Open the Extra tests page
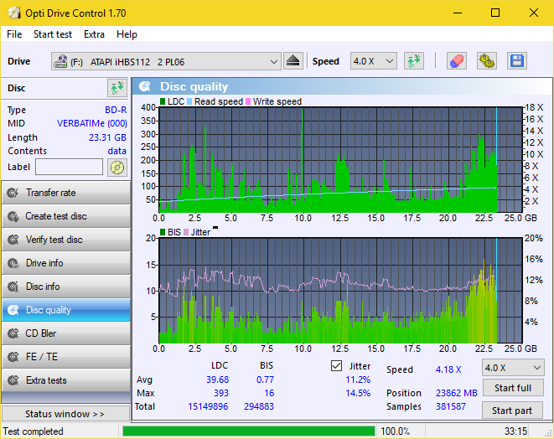This screenshot has width=554, height=439. coord(66,380)
